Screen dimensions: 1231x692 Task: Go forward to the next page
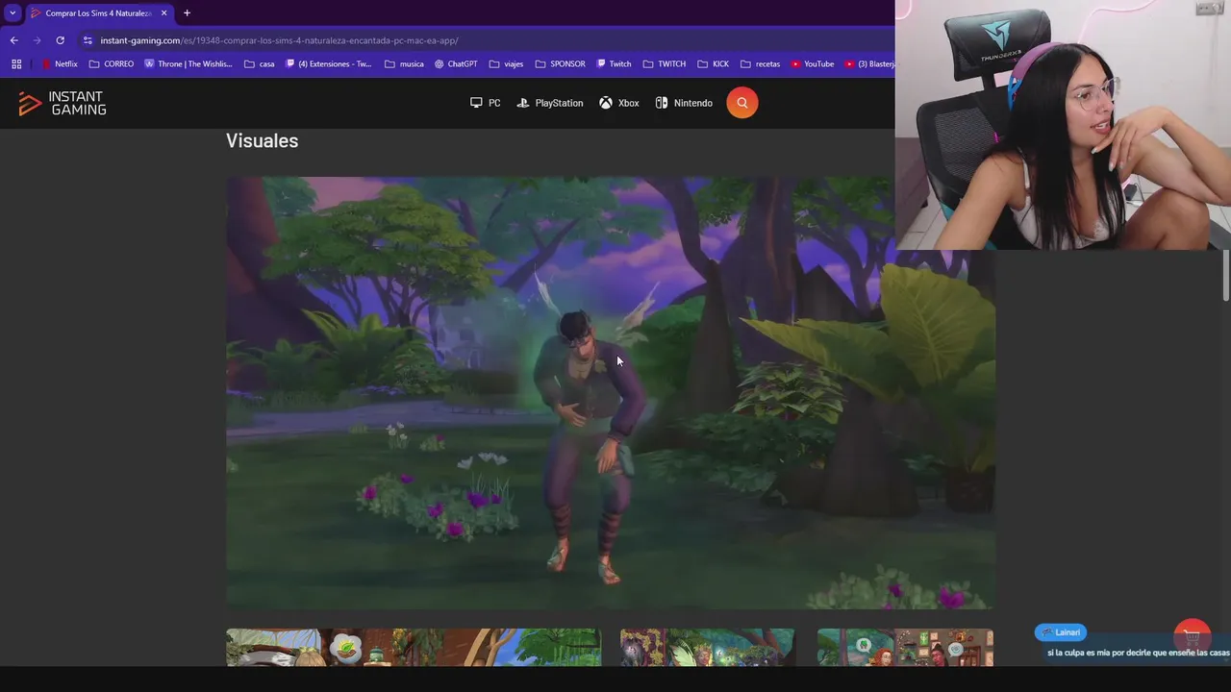pyautogui.click(x=37, y=40)
